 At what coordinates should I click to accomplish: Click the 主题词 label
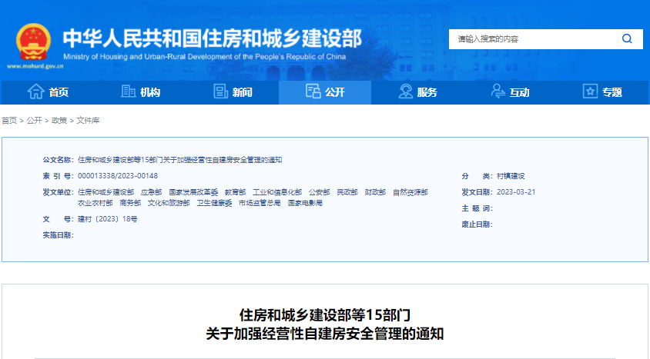click(477, 208)
